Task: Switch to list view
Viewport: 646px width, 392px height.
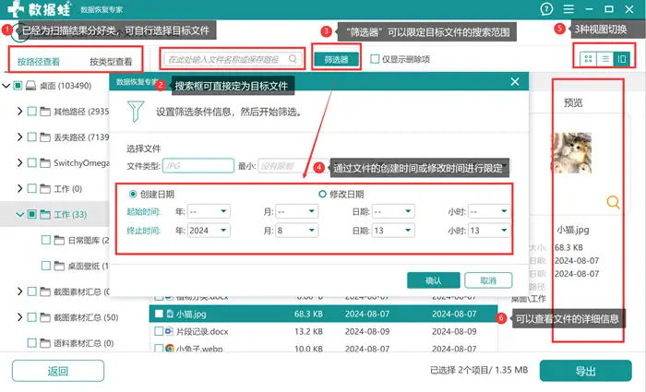Action: [x=604, y=59]
